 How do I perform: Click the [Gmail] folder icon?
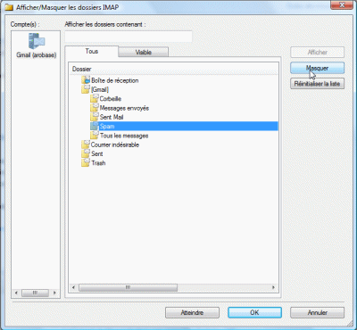[86, 89]
